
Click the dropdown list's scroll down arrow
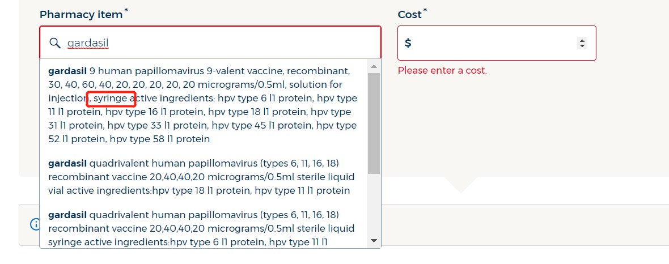(x=374, y=241)
